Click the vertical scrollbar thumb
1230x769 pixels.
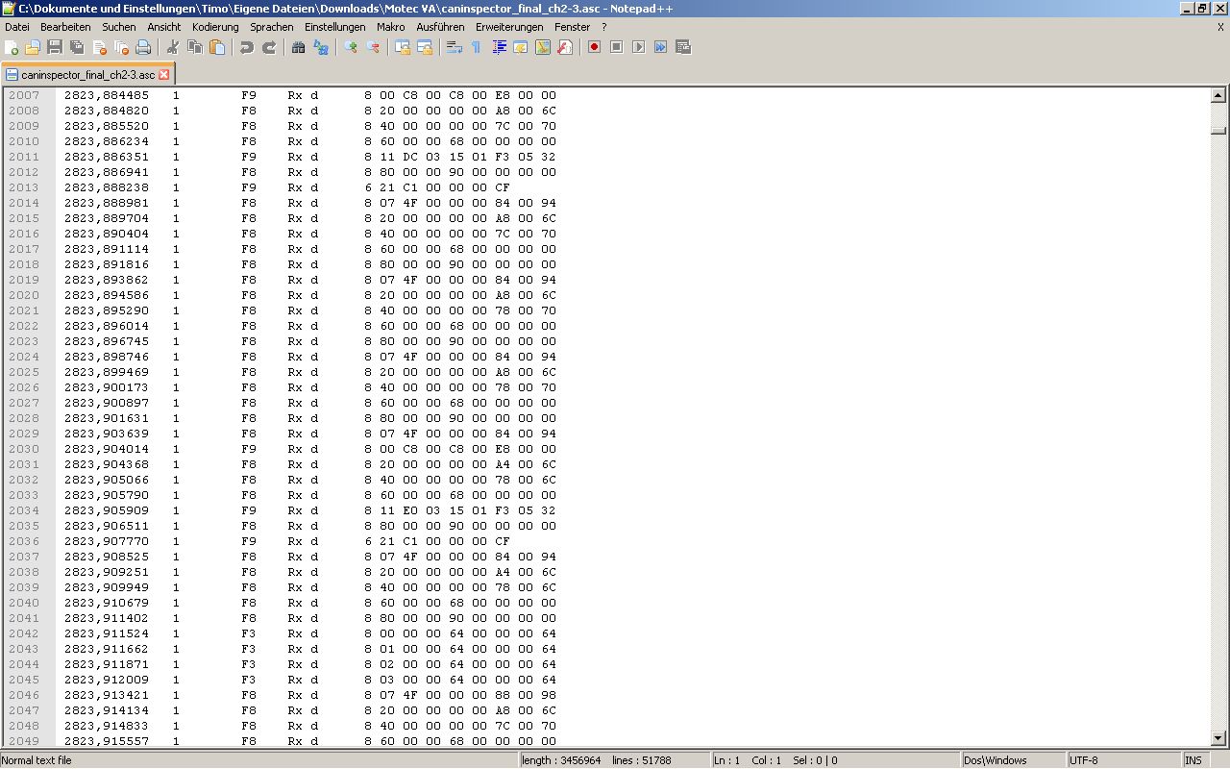point(1218,131)
